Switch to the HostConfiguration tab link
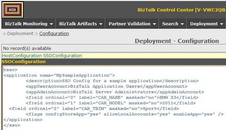The width and height of the screenshot is (226, 130). (x=22, y=56)
